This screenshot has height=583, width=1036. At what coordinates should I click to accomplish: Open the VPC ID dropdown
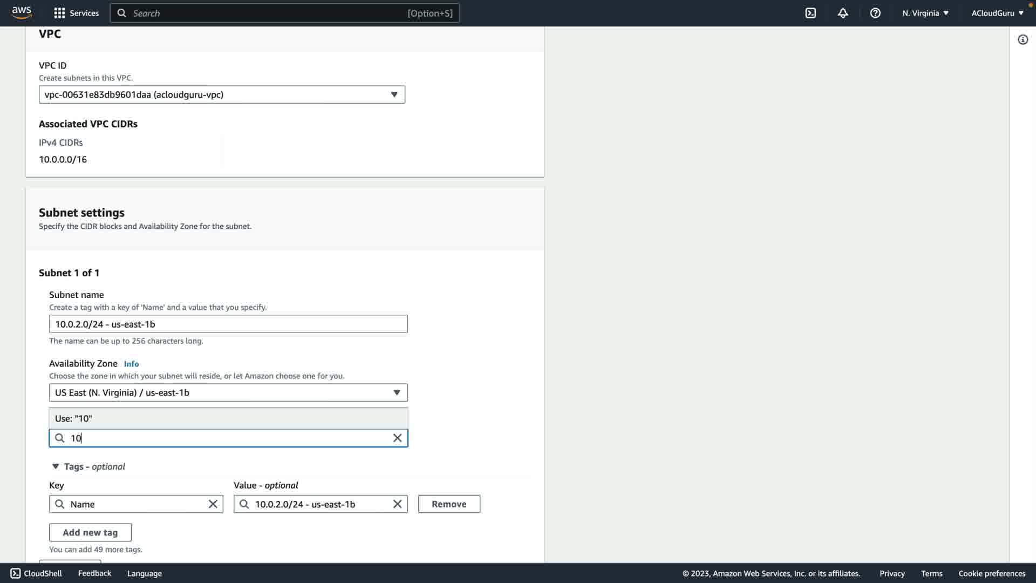pyautogui.click(x=222, y=94)
